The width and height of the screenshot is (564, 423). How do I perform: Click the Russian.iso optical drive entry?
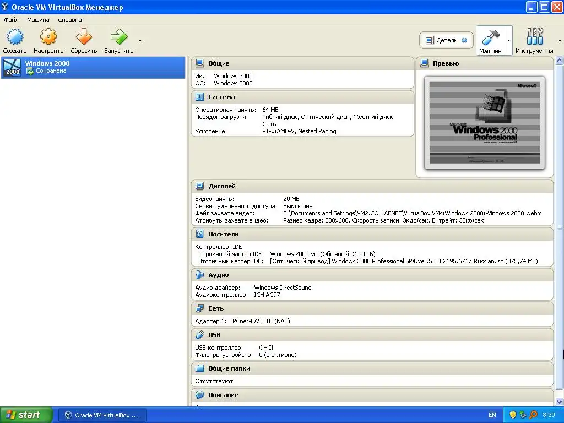(404, 261)
